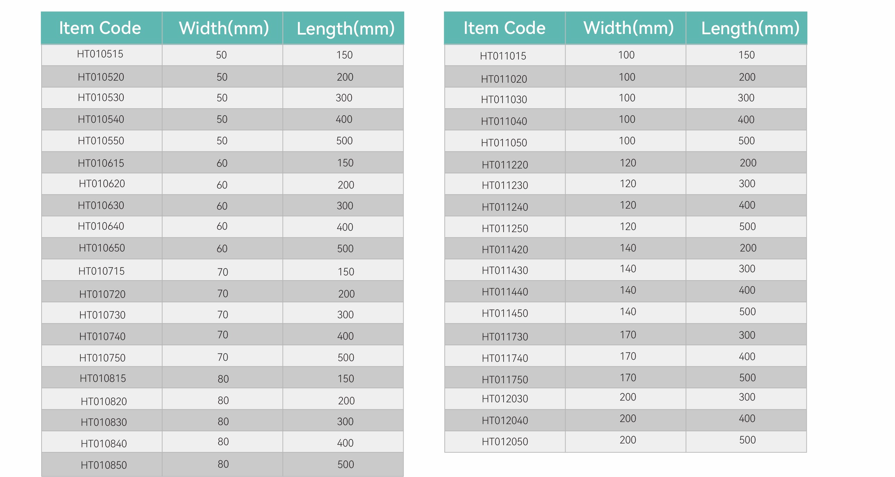Screen dimensions: 895x477
Task: Click the length 150 for HT010615
Action: point(345,163)
